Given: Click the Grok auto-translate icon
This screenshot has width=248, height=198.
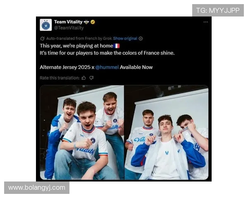Looking at the screenshot, I should (x=42, y=38).
